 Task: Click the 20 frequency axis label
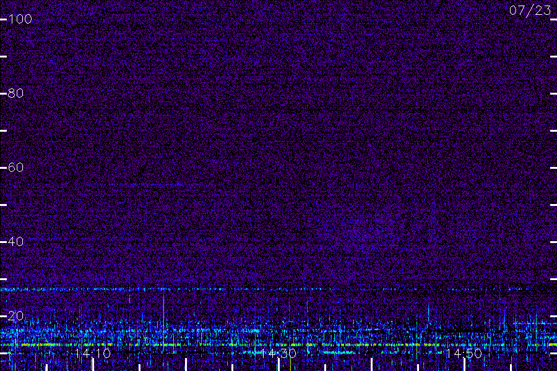(15, 315)
